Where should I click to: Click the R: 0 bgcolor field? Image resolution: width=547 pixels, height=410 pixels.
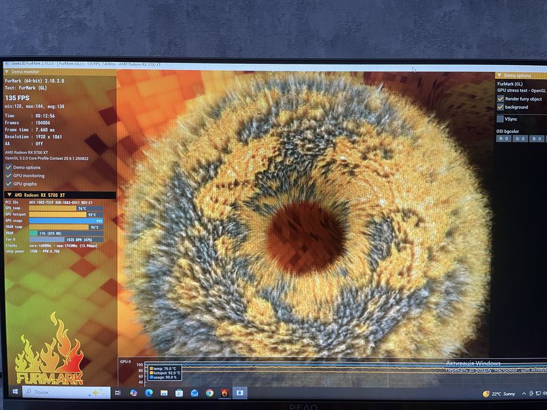point(504,139)
